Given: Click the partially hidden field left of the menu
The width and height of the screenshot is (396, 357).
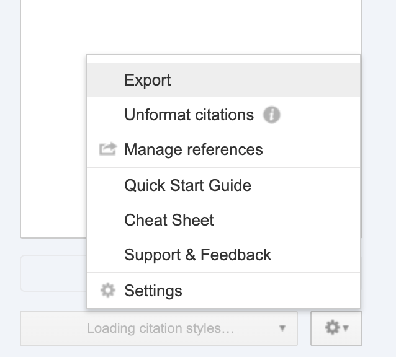Looking at the screenshot, I should (53, 273).
